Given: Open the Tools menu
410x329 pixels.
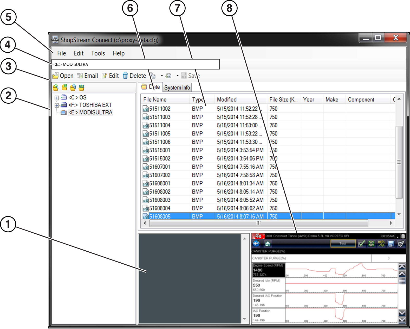Looking at the screenshot, I should 98,53.
